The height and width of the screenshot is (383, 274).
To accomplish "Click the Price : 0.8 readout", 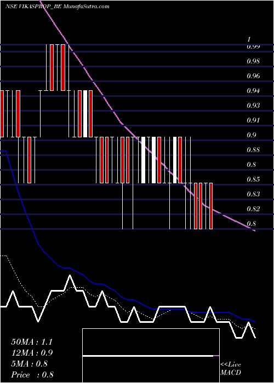I will (x=32, y=375).
